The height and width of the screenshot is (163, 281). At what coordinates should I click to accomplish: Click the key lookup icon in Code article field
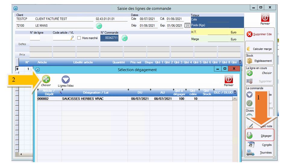tap(72, 38)
